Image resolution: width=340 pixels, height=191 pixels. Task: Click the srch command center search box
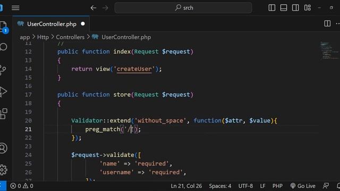183,8
